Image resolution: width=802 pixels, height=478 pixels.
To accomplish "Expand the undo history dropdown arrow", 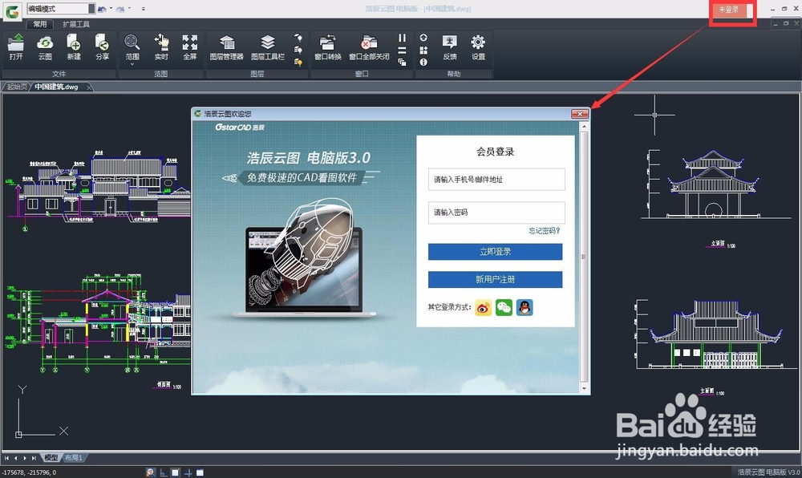I will (111, 9).
